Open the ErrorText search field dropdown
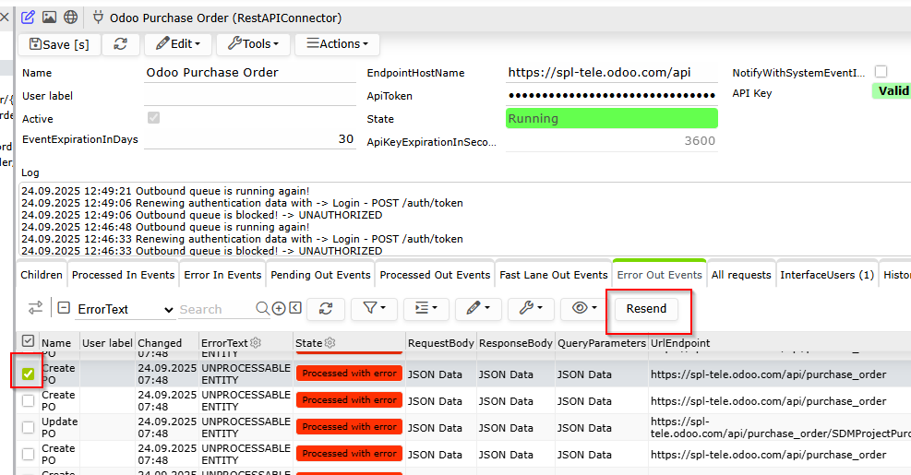Viewport: 911px width, 475px height. 125,310
